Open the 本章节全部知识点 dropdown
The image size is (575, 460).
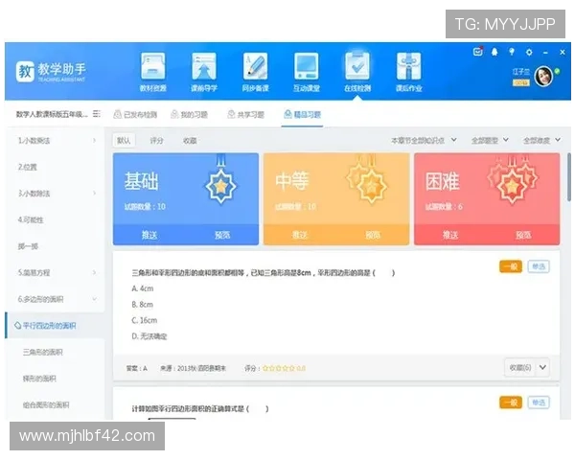[424, 140]
